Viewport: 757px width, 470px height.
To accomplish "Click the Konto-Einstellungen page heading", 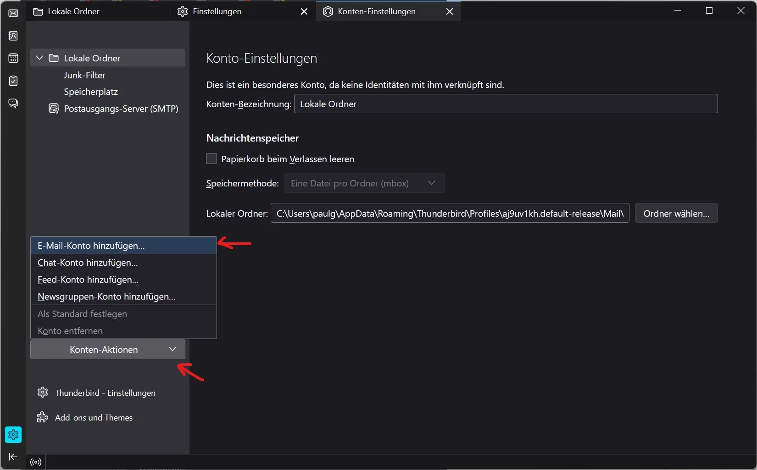I will (x=262, y=58).
